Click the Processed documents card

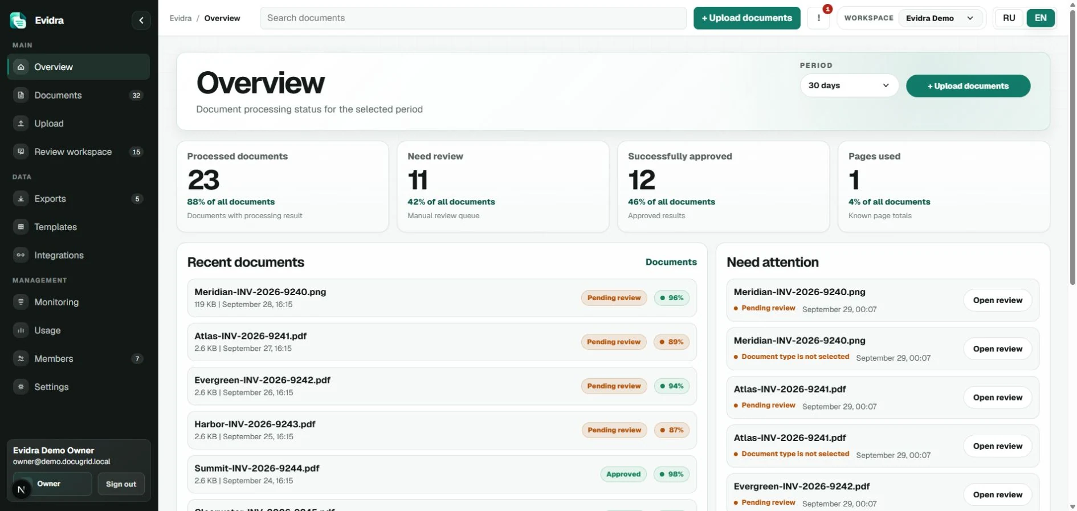point(283,186)
